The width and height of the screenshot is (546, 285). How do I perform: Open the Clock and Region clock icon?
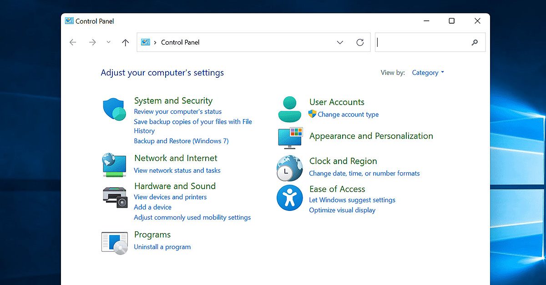[x=290, y=167]
